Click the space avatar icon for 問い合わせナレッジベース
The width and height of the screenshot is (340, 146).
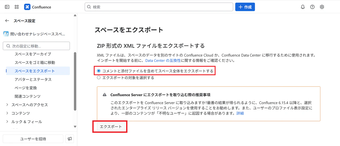[x=6, y=34]
